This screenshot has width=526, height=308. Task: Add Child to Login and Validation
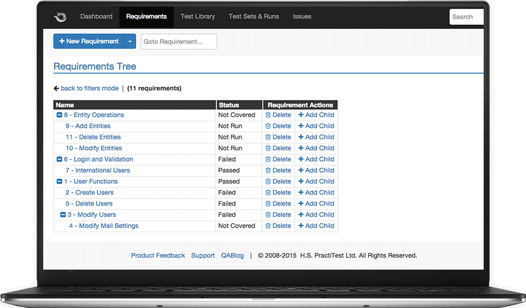point(316,159)
